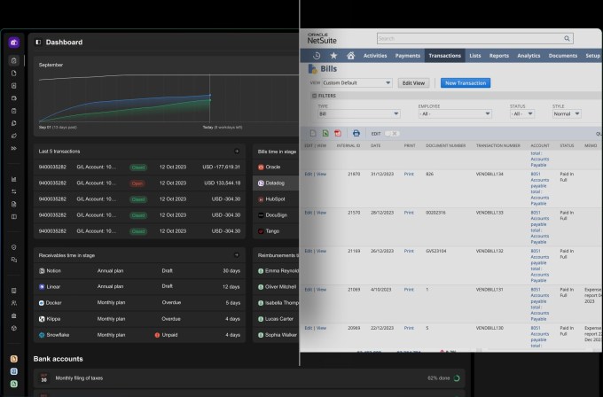The width and height of the screenshot is (603, 397).
Task: Click the 62% done progress ring
Action: click(x=457, y=378)
